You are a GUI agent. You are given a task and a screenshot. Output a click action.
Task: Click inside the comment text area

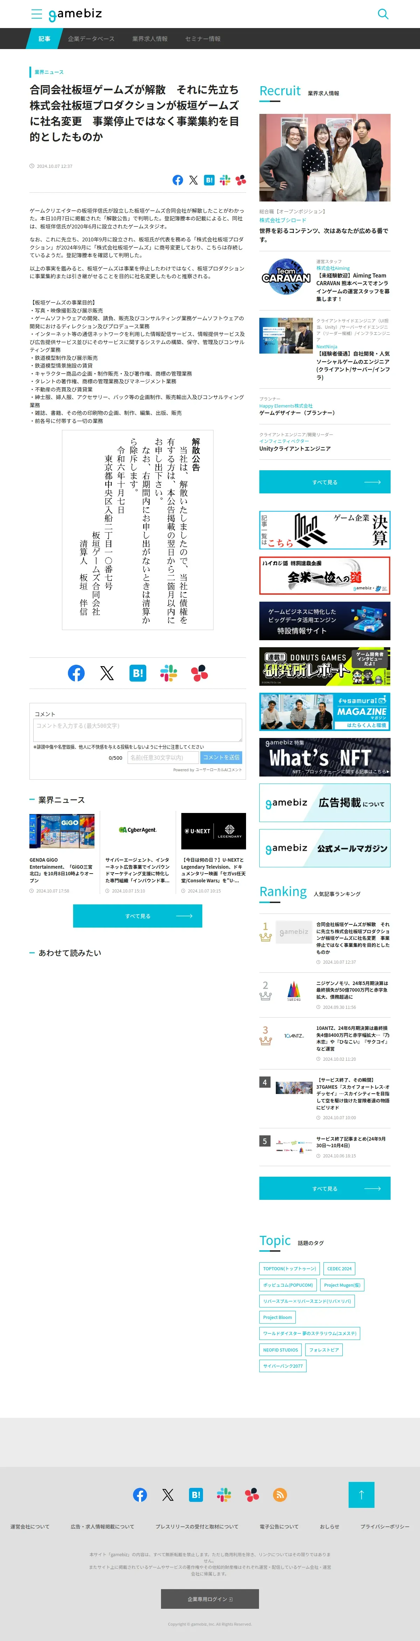pos(138,730)
